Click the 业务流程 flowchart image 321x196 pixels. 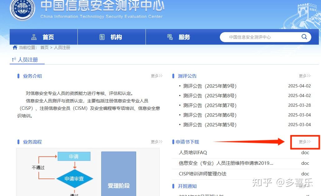click(88, 172)
